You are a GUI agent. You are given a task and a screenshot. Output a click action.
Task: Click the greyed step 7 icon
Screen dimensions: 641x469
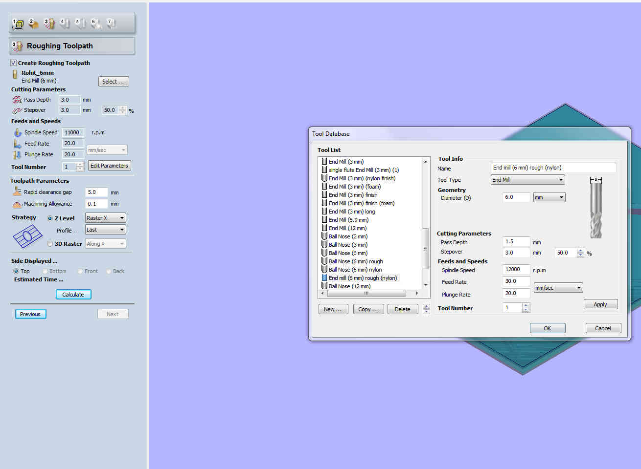pos(112,23)
